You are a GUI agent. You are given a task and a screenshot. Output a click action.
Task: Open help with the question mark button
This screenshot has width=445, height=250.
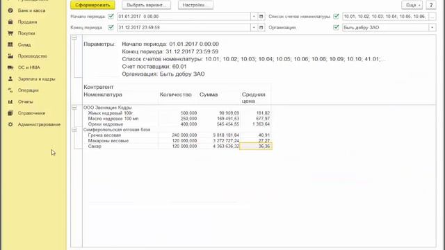click(431, 5)
